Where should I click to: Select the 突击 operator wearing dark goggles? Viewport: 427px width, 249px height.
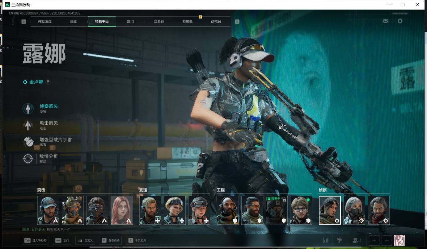pos(97,210)
